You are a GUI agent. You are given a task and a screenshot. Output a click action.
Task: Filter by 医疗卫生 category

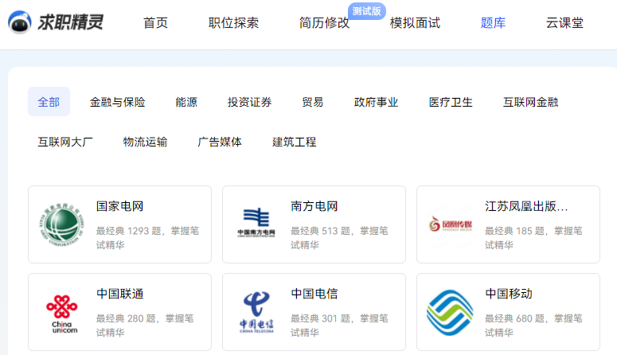click(x=451, y=102)
